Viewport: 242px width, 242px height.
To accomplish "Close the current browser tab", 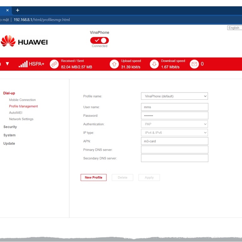I will click(8, 10).
